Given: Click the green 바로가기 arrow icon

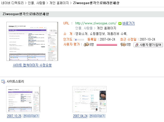Looking at the screenshot, I should (120, 23).
